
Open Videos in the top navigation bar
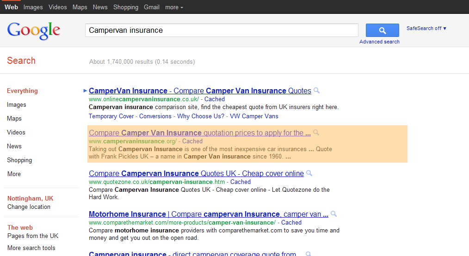58,7
